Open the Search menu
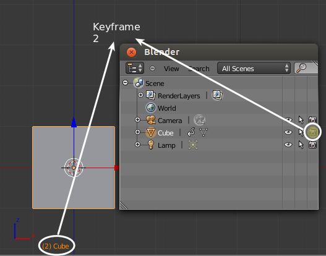326x256 pixels. [x=199, y=69]
